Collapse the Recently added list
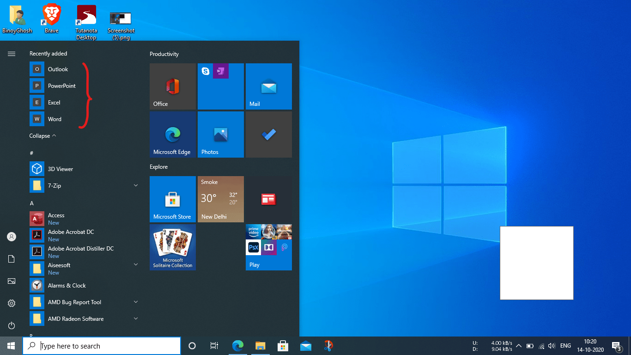The width and height of the screenshot is (631, 355). (42, 136)
